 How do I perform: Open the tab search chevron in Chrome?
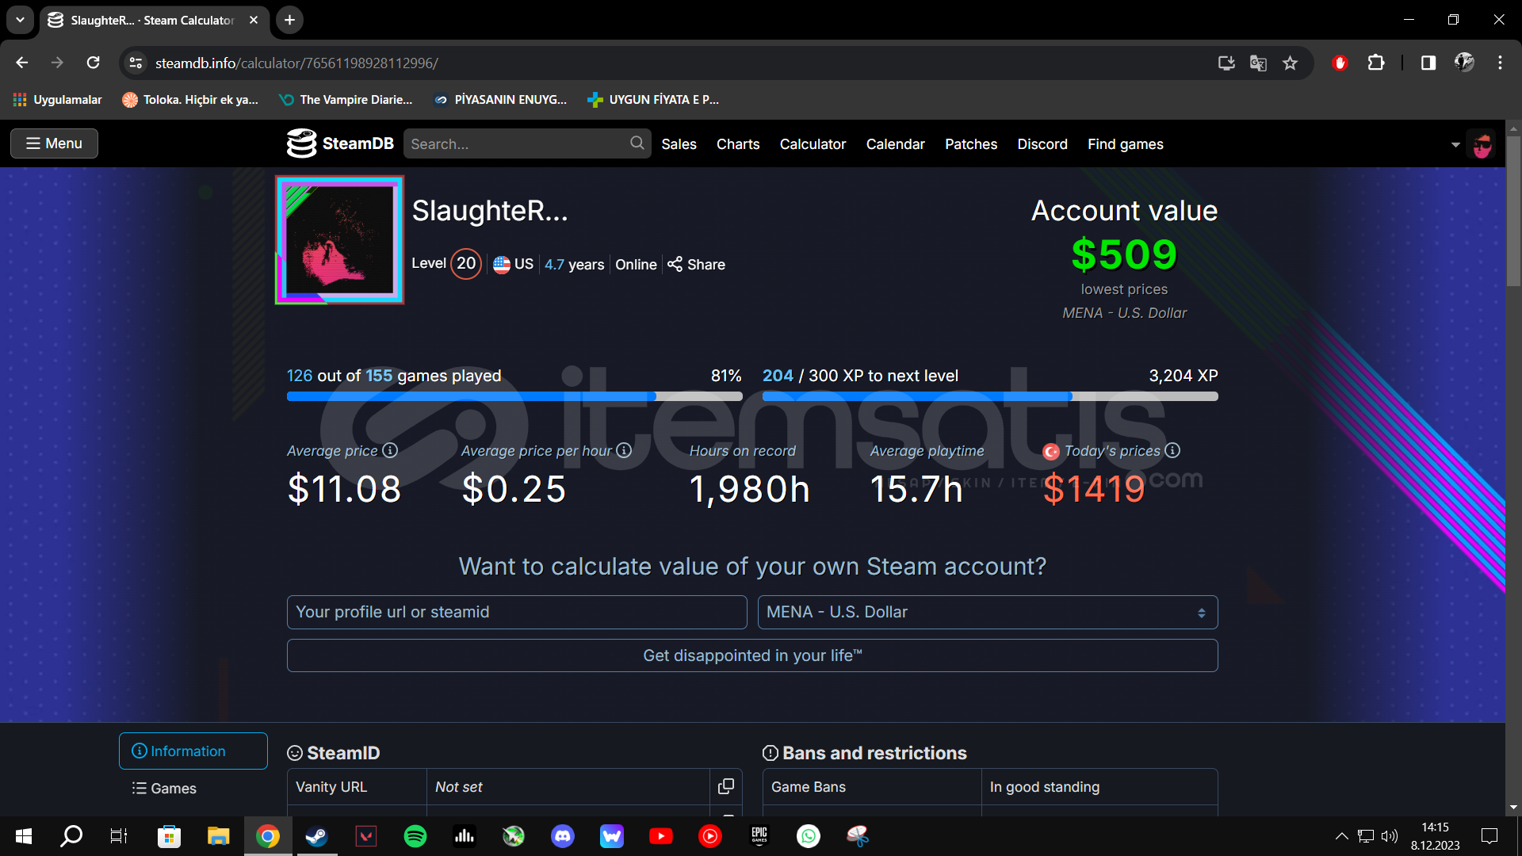pos(20,20)
